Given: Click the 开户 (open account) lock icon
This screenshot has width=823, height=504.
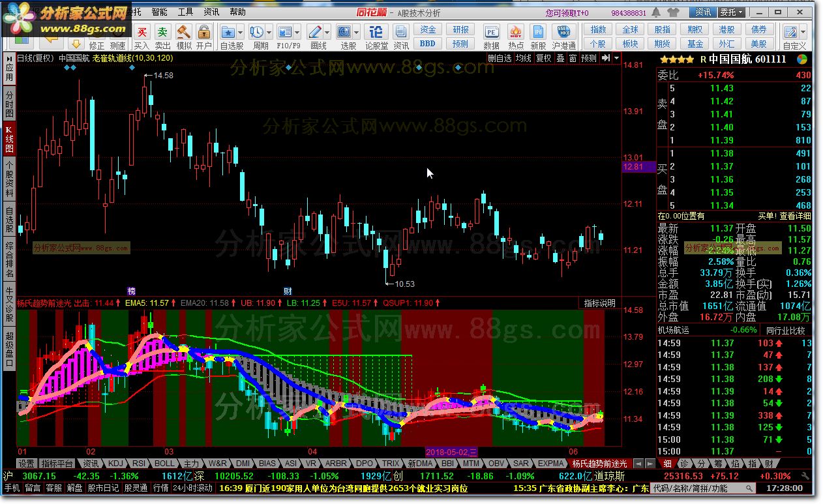Looking at the screenshot, I should (204, 32).
